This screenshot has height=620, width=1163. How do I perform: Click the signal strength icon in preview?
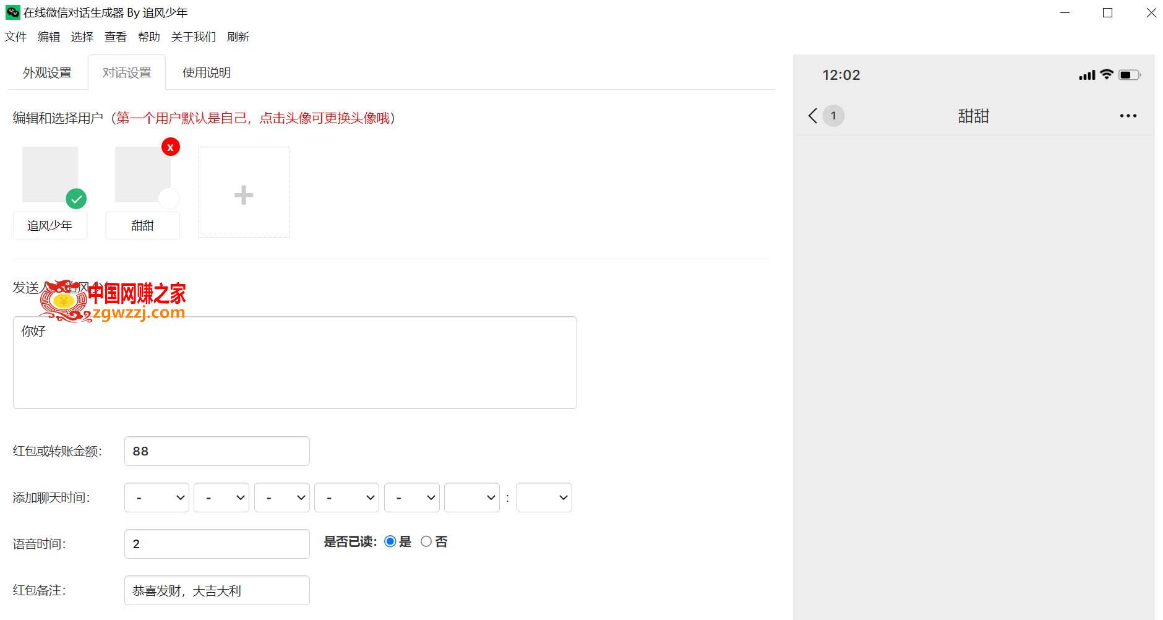[x=1087, y=75]
